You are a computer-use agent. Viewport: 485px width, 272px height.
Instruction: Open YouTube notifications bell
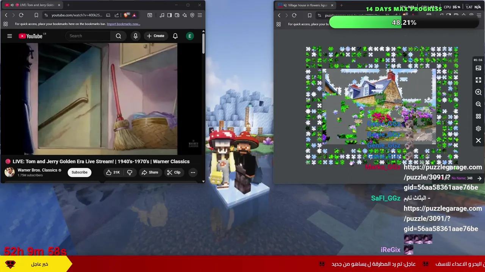point(175,36)
